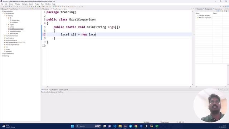The height and width of the screenshot is (129, 229).
Task: Expand the java-selenium-3 project
Action: pyautogui.click(x=1, y=53)
